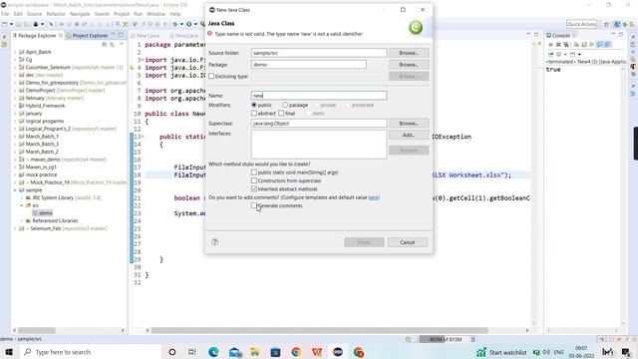The height and width of the screenshot is (359, 638).
Task: Open the File menu in Eclipse
Action: [x=5, y=14]
